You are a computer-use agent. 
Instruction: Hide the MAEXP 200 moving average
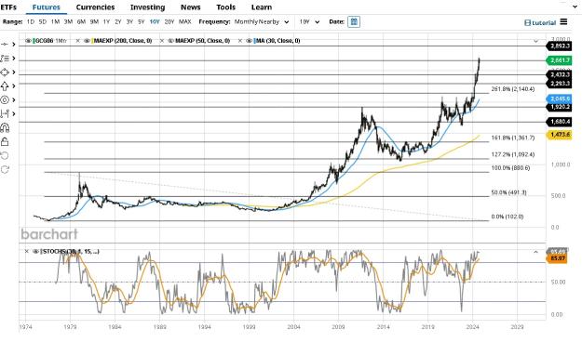pyautogui.click(x=87, y=41)
